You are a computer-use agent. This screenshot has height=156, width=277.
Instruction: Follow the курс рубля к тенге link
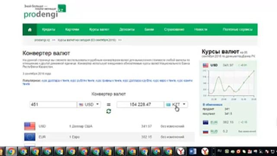tap(83, 81)
